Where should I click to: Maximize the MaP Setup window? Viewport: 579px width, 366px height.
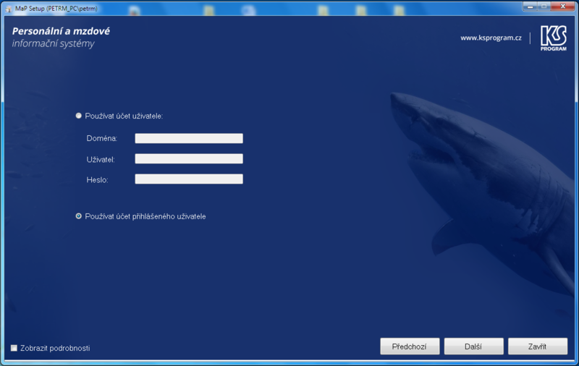pyautogui.click(x=544, y=7)
